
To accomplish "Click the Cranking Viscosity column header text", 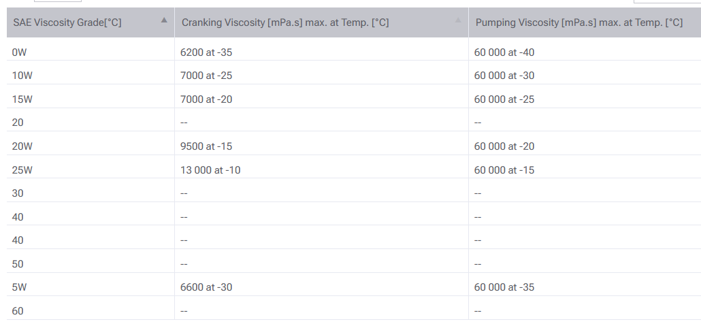I will click(x=285, y=22).
